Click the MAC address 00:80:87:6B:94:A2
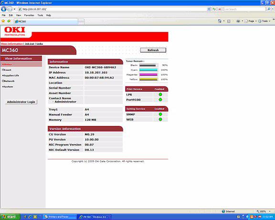The image size is (275, 220). click(x=99, y=78)
